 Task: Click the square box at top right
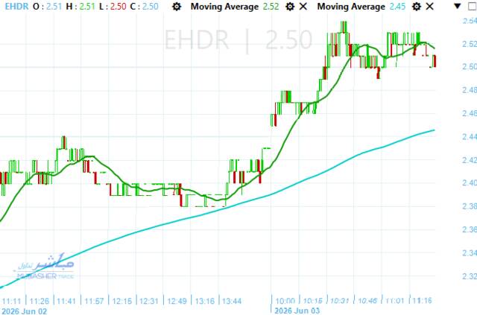pyautogui.click(x=473, y=7)
